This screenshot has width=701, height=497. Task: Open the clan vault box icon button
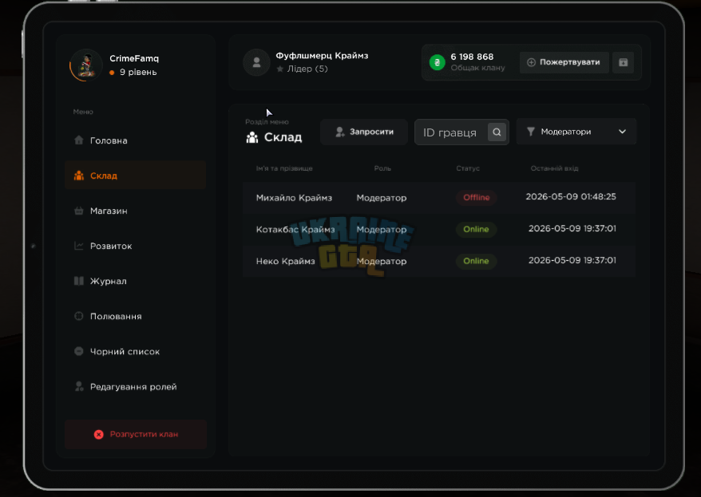point(624,62)
